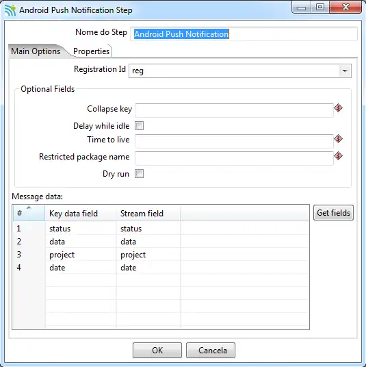
Task: Maximize the Android Push Notification Step window
Action: coord(320,7)
